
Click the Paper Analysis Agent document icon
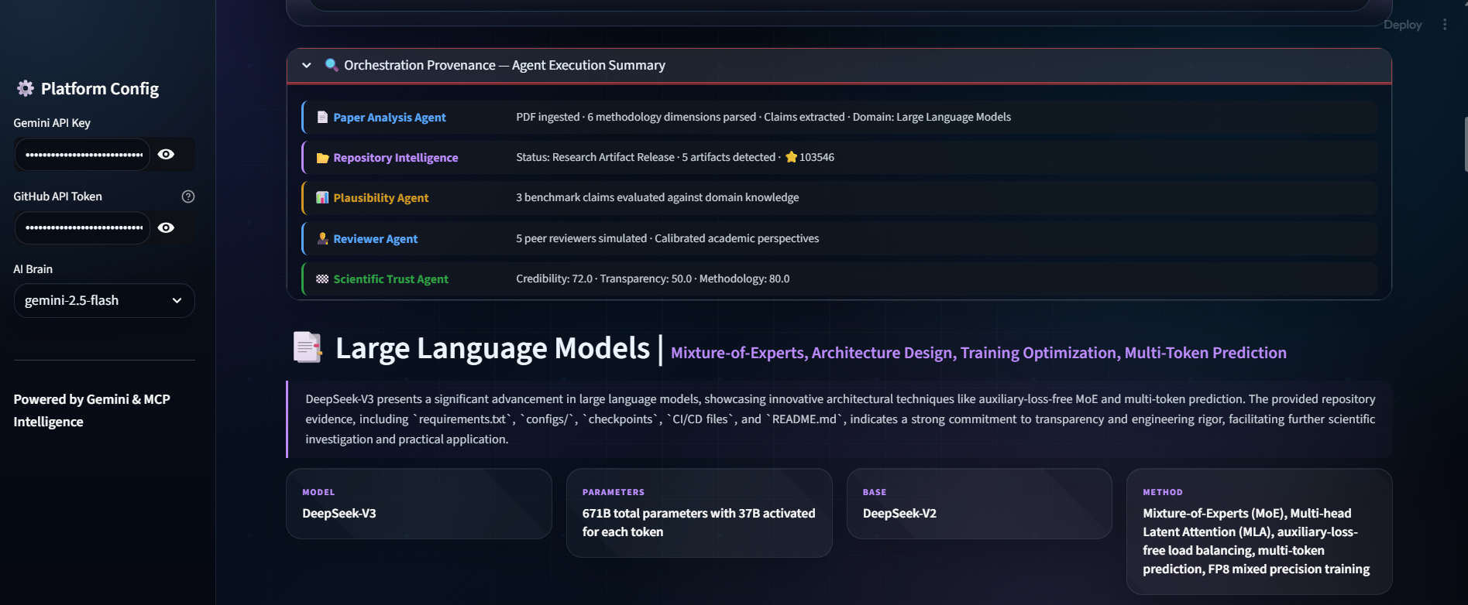pos(322,118)
